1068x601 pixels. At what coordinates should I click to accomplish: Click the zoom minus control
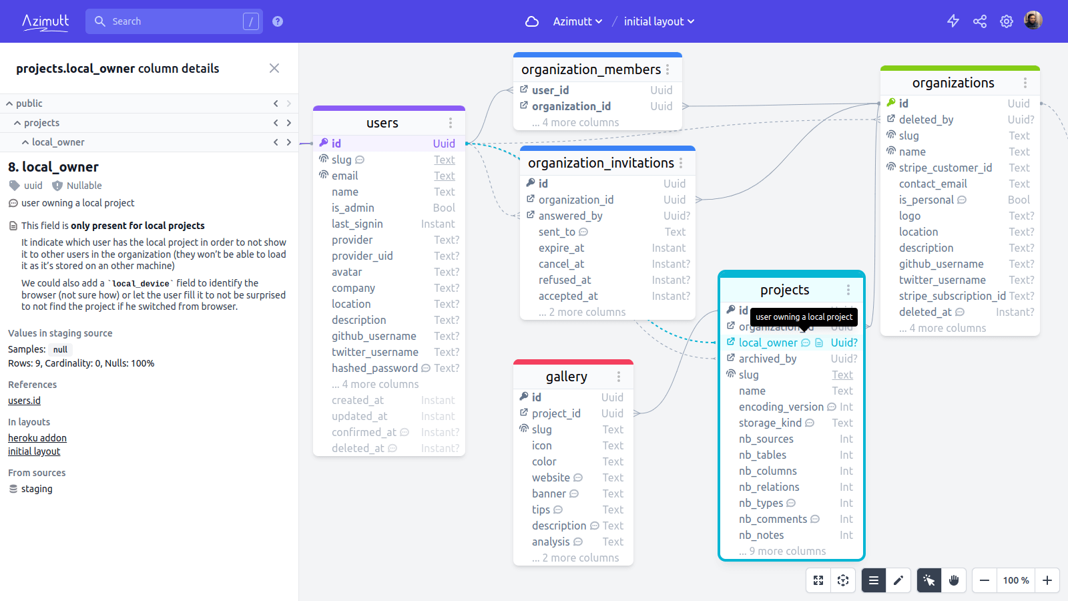984,580
